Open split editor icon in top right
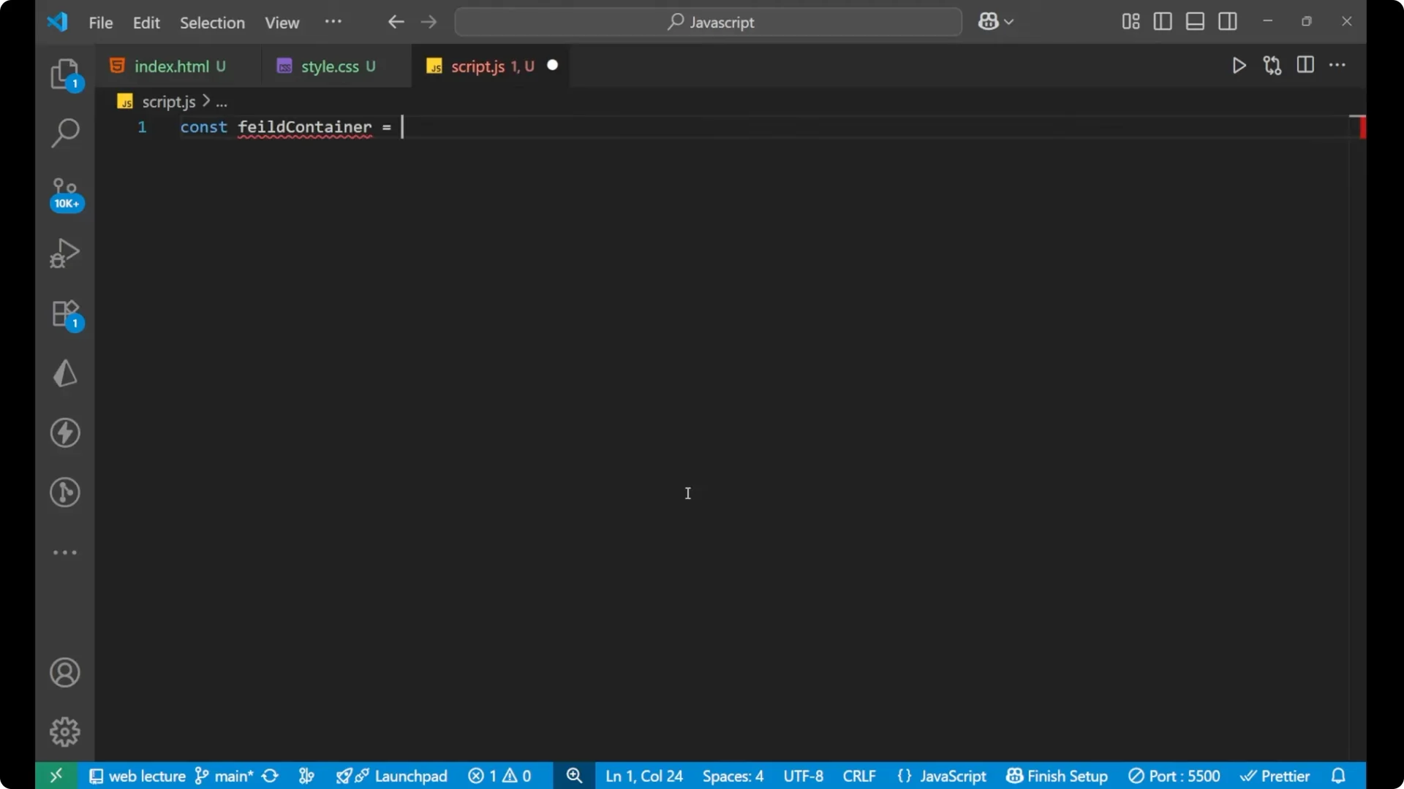This screenshot has width=1404, height=789. coord(1305,65)
